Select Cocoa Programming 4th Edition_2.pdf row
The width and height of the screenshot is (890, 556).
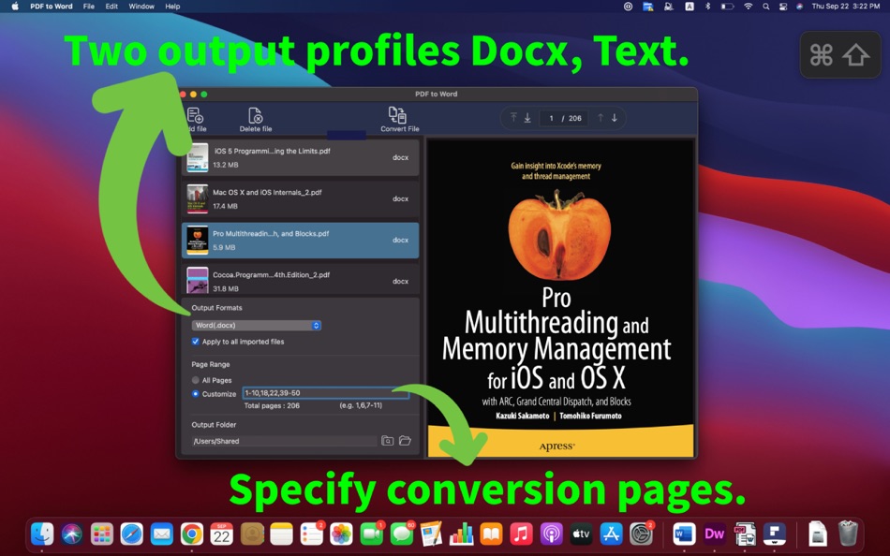301,280
